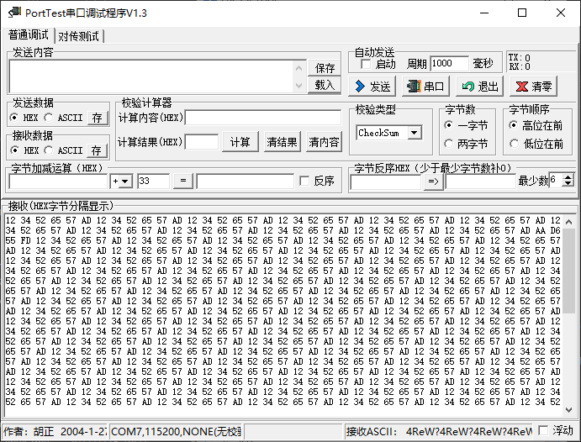Click the 计算内容(HEX) input field
This screenshot has width=581, height=442.
click(x=263, y=118)
